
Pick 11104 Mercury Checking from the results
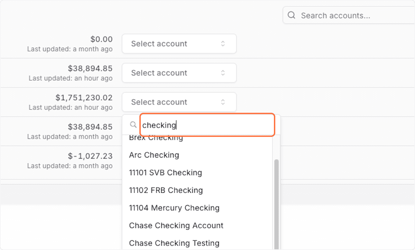tap(174, 208)
